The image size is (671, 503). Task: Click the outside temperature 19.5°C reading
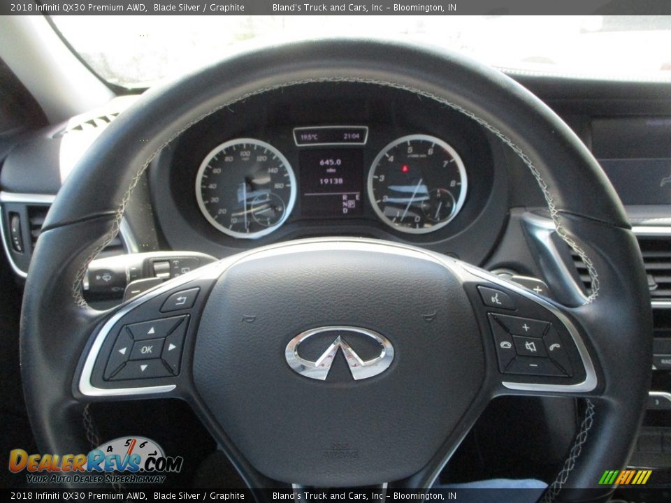(308, 137)
